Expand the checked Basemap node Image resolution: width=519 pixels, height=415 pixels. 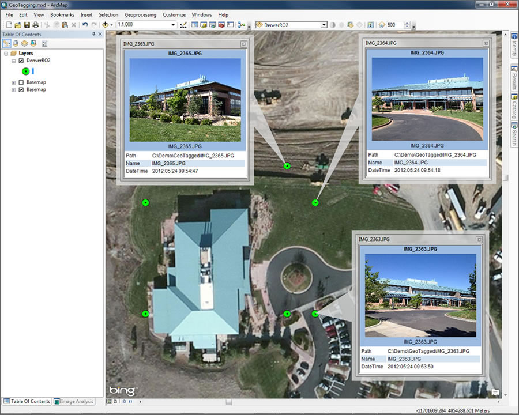[14, 90]
